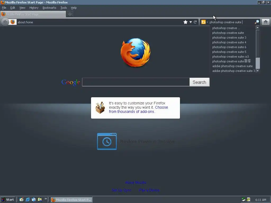Go to the home page via house icon

[x=266, y=22]
